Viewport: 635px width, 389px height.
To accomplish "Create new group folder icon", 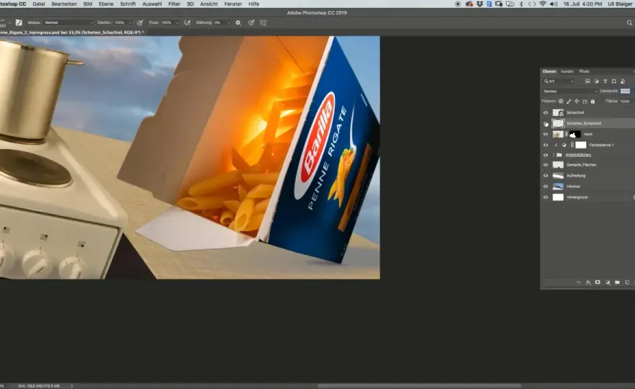I will coord(617,282).
